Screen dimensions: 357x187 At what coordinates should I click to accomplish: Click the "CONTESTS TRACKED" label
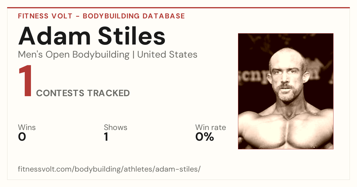(83, 93)
